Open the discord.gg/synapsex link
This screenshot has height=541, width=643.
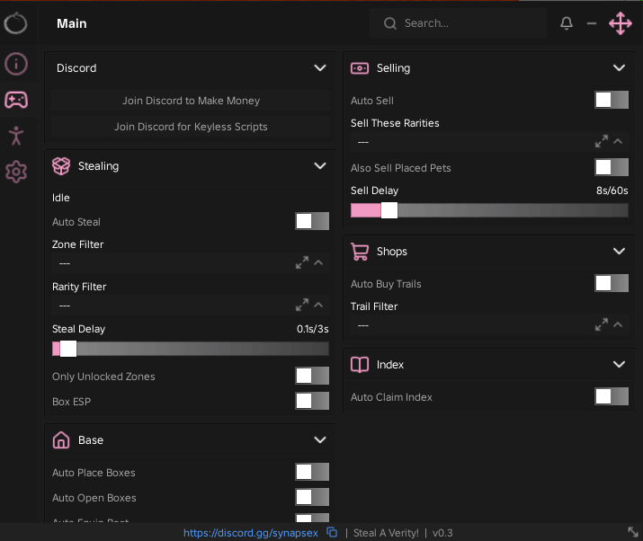tap(251, 533)
